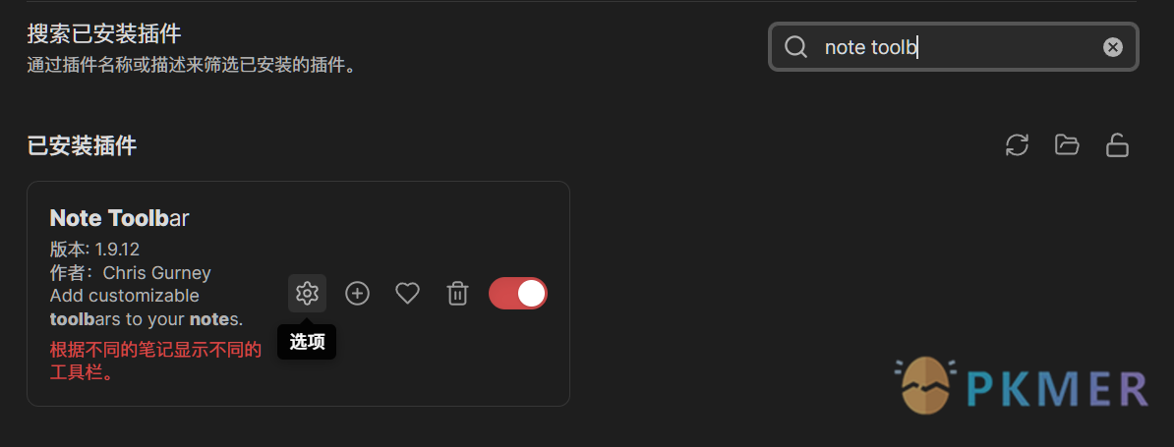This screenshot has height=447, width=1174.
Task: Open the plugins folder icon
Action: click(x=1067, y=144)
